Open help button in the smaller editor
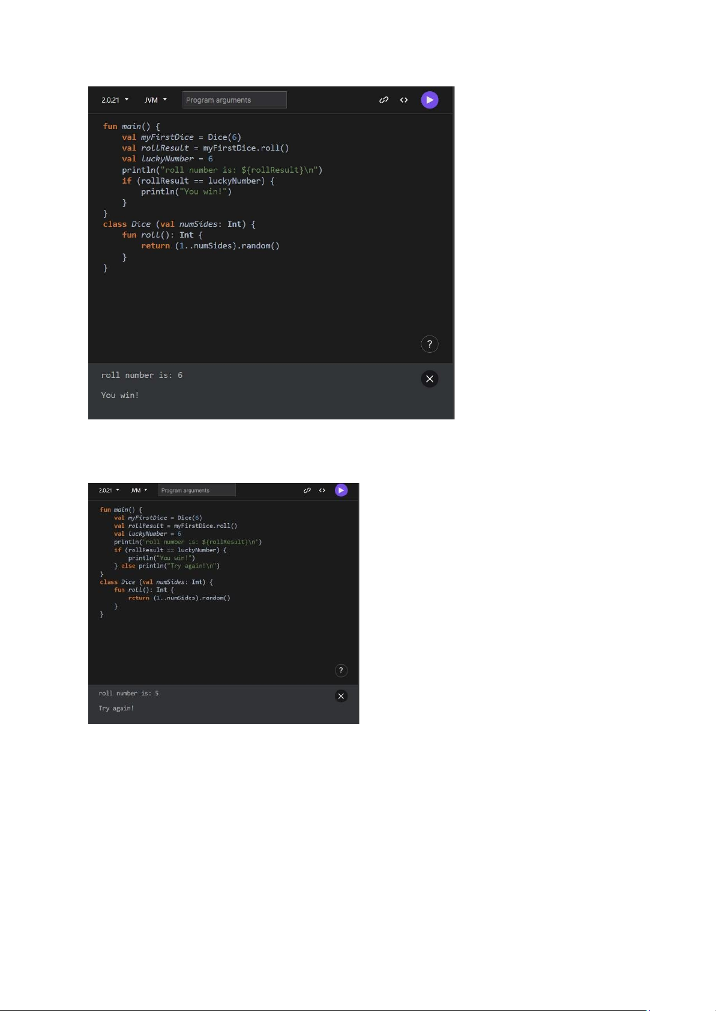This screenshot has width=716, height=1011. (x=341, y=671)
